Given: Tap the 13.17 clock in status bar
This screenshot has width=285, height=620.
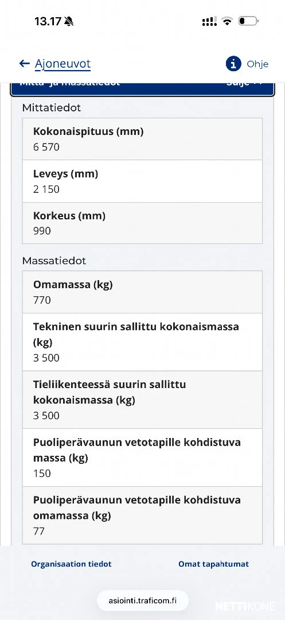Looking at the screenshot, I should tap(48, 21).
